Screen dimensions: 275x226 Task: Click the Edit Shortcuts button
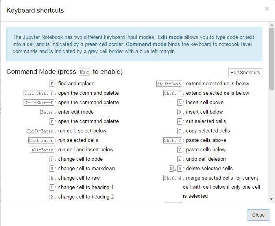click(245, 72)
